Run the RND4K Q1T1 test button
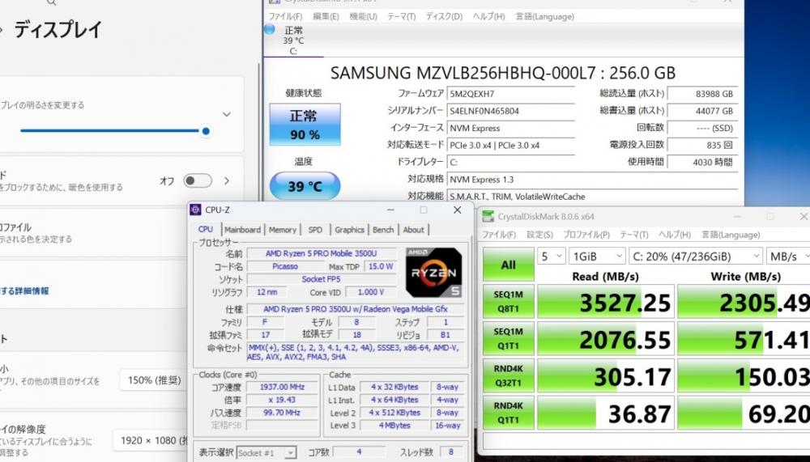The image size is (810, 462). pos(509,413)
